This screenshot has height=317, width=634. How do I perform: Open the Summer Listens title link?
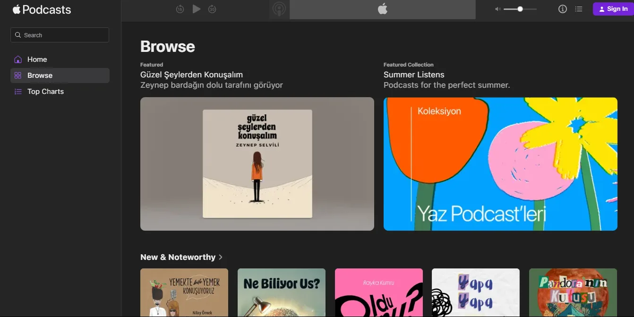click(x=414, y=75)
